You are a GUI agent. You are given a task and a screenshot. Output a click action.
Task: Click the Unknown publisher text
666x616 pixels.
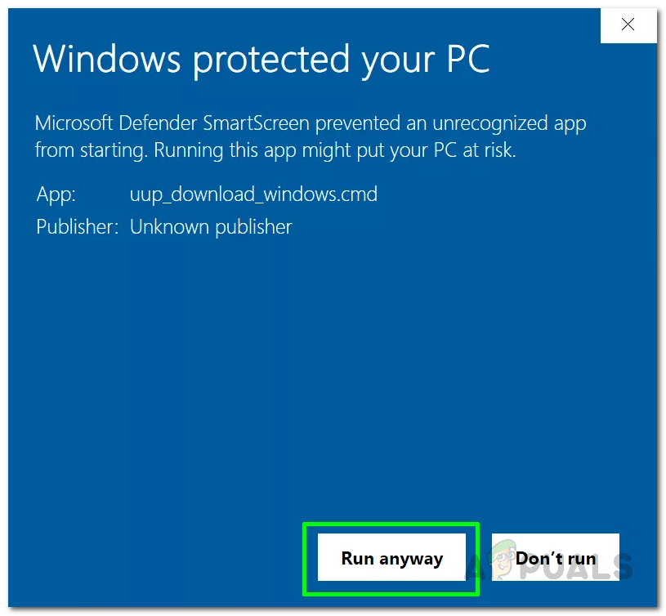tap(211, 227)
